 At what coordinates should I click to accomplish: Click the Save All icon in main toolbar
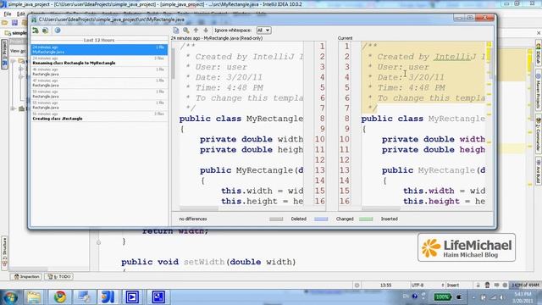click(14, 23)
